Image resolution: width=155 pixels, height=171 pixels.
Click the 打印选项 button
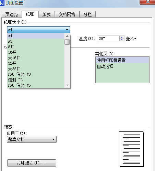32,163
